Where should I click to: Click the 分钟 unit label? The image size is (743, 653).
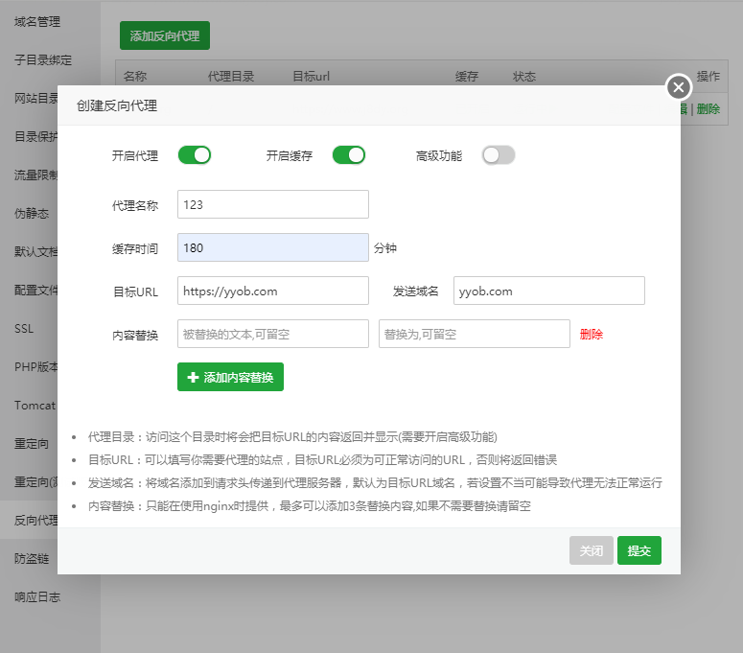point(385,247)
